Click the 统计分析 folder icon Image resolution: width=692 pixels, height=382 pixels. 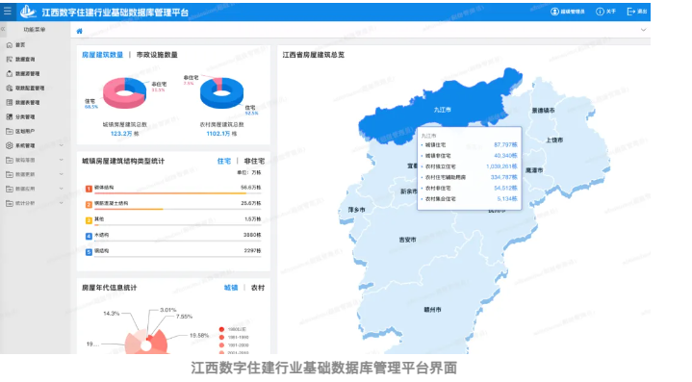pos(10,203)
